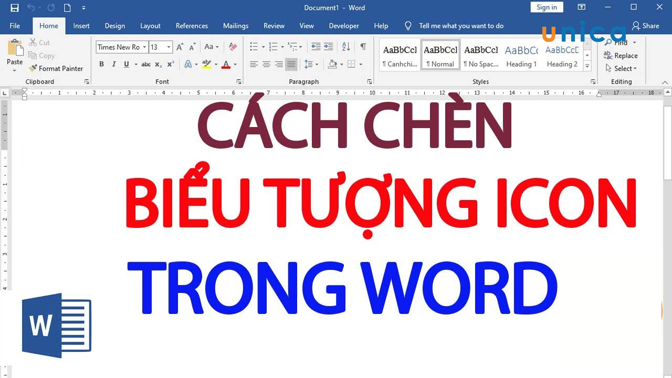Pick the yellow Text Highlight Color
The width and height of the screenshot is (672, 378).
point(207,65)
